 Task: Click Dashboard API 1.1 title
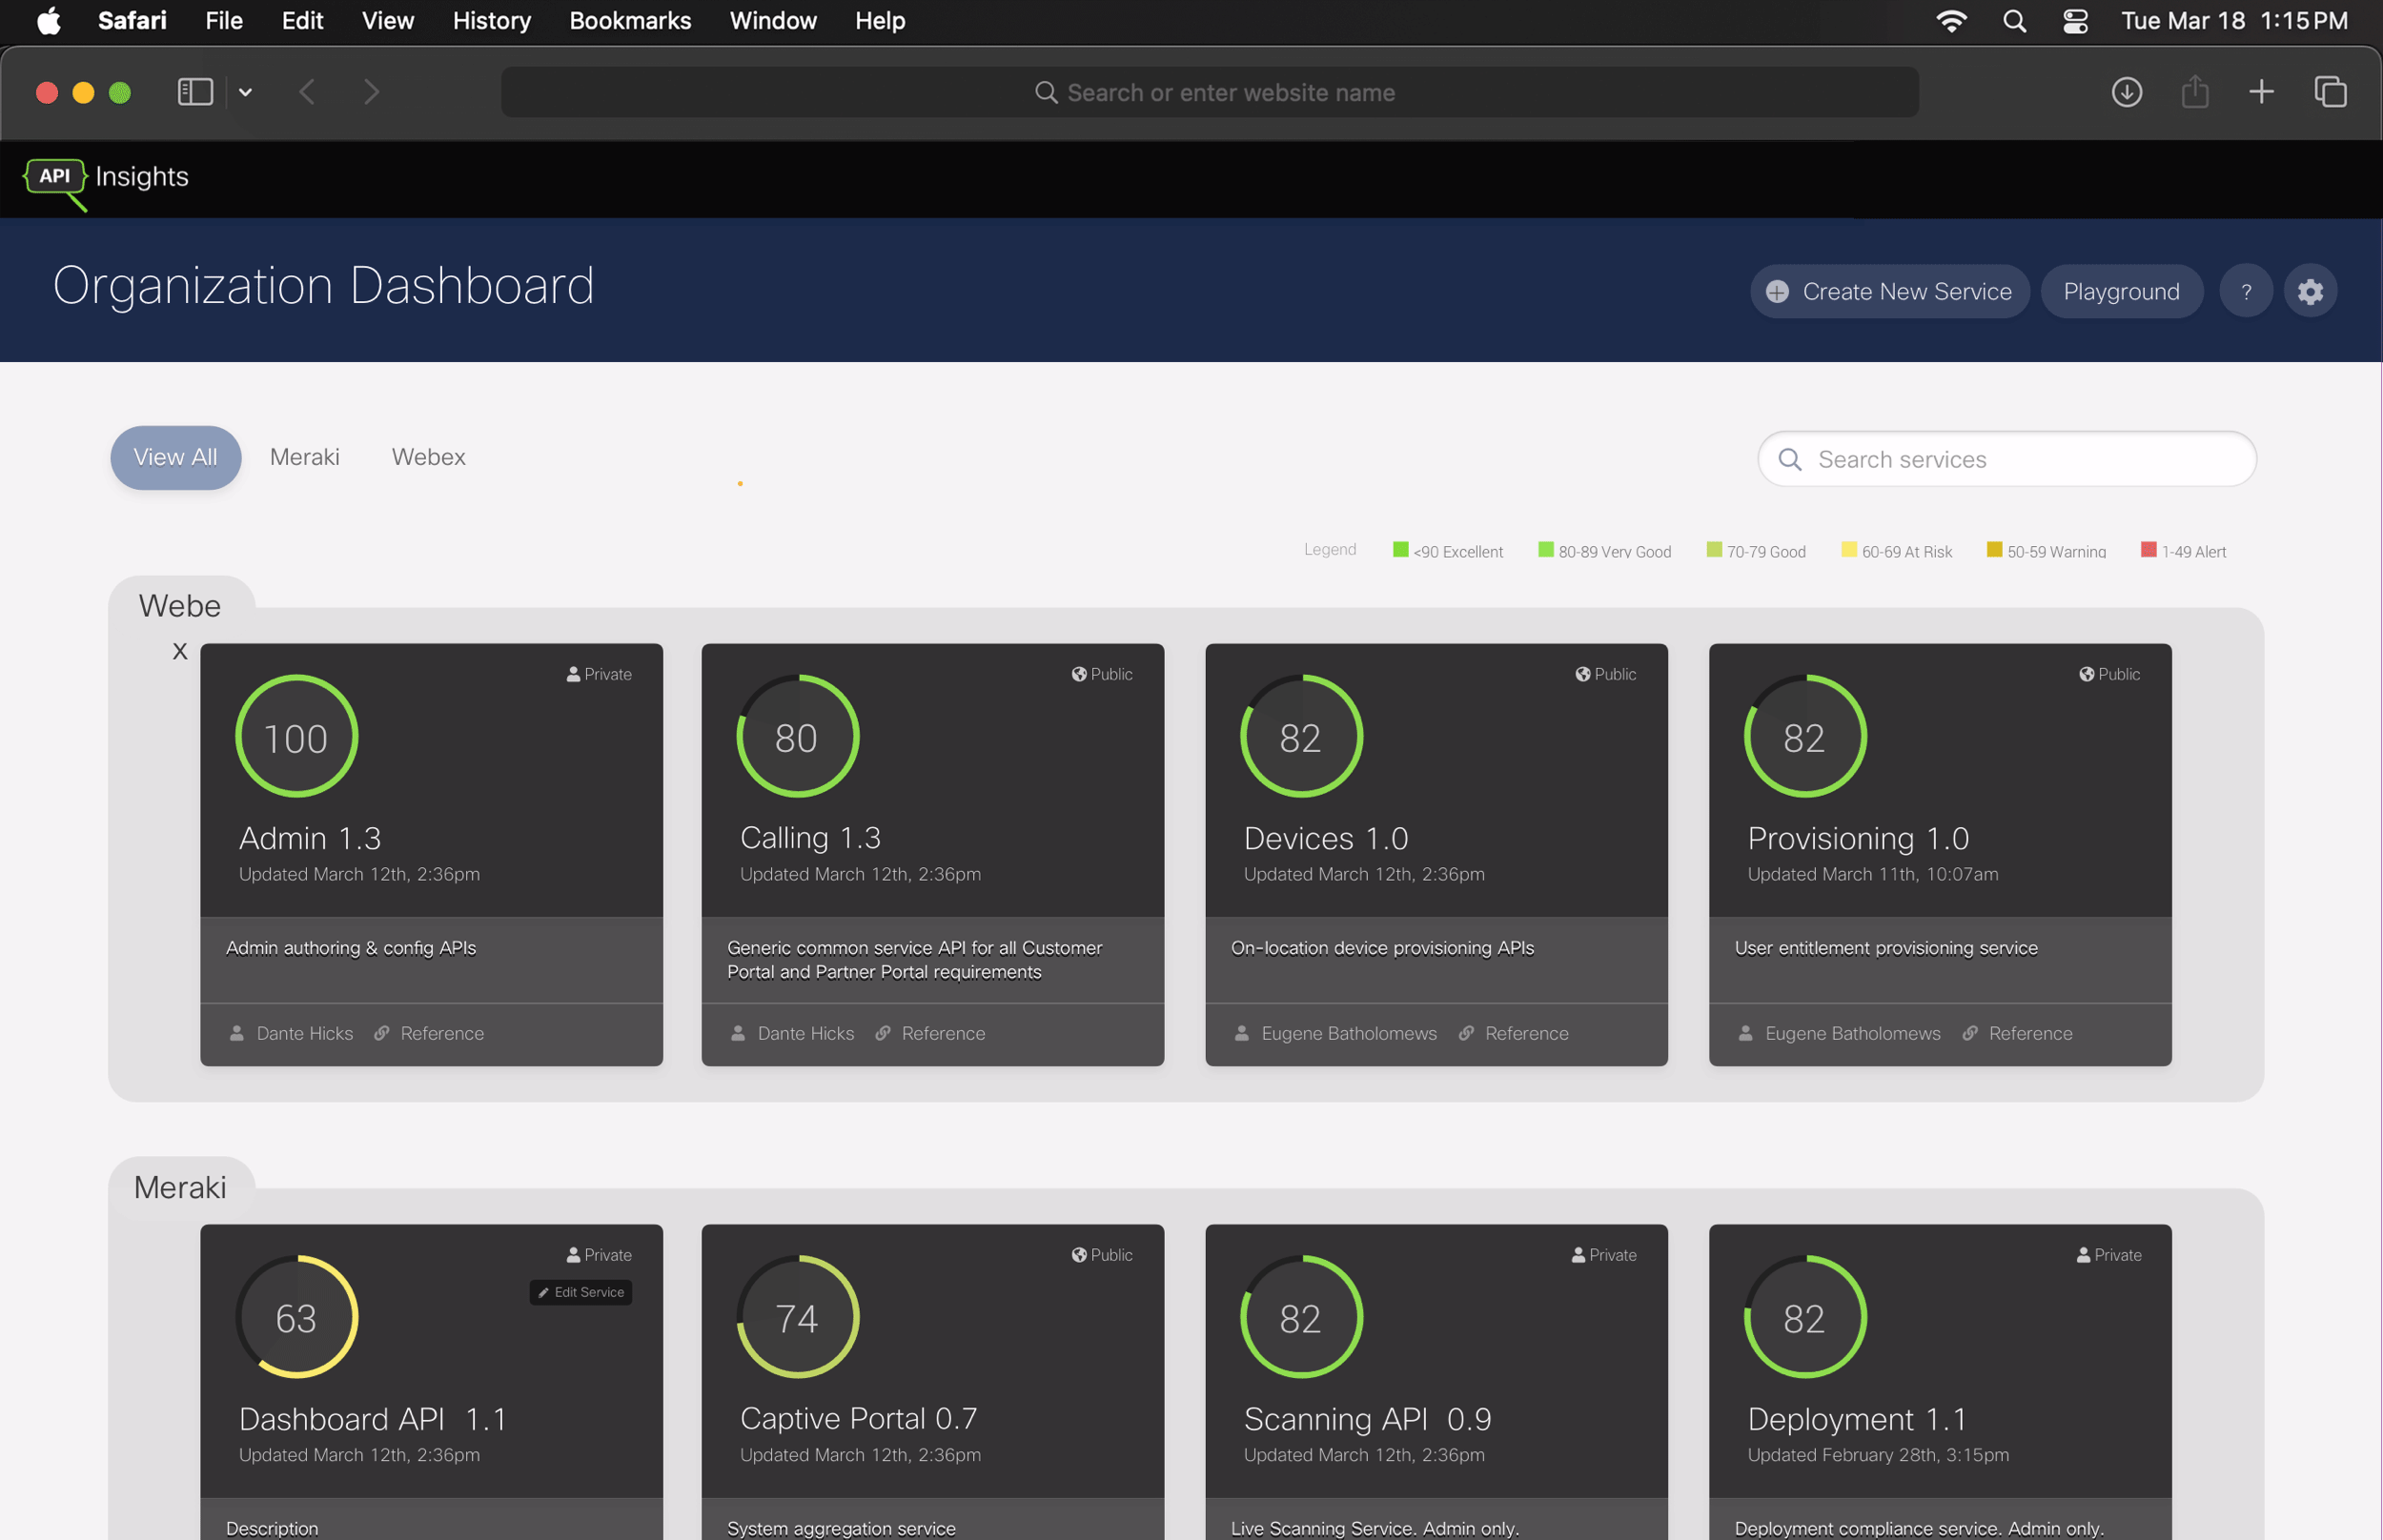point(372,1419)
